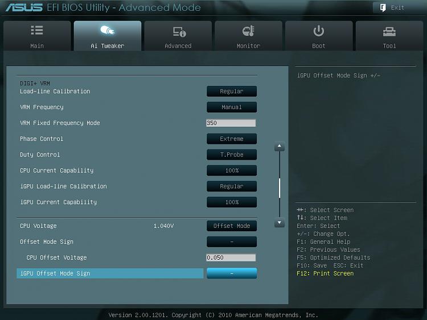Select the Load-line Calibration label
427x320 pixels.
click(55, 92)
